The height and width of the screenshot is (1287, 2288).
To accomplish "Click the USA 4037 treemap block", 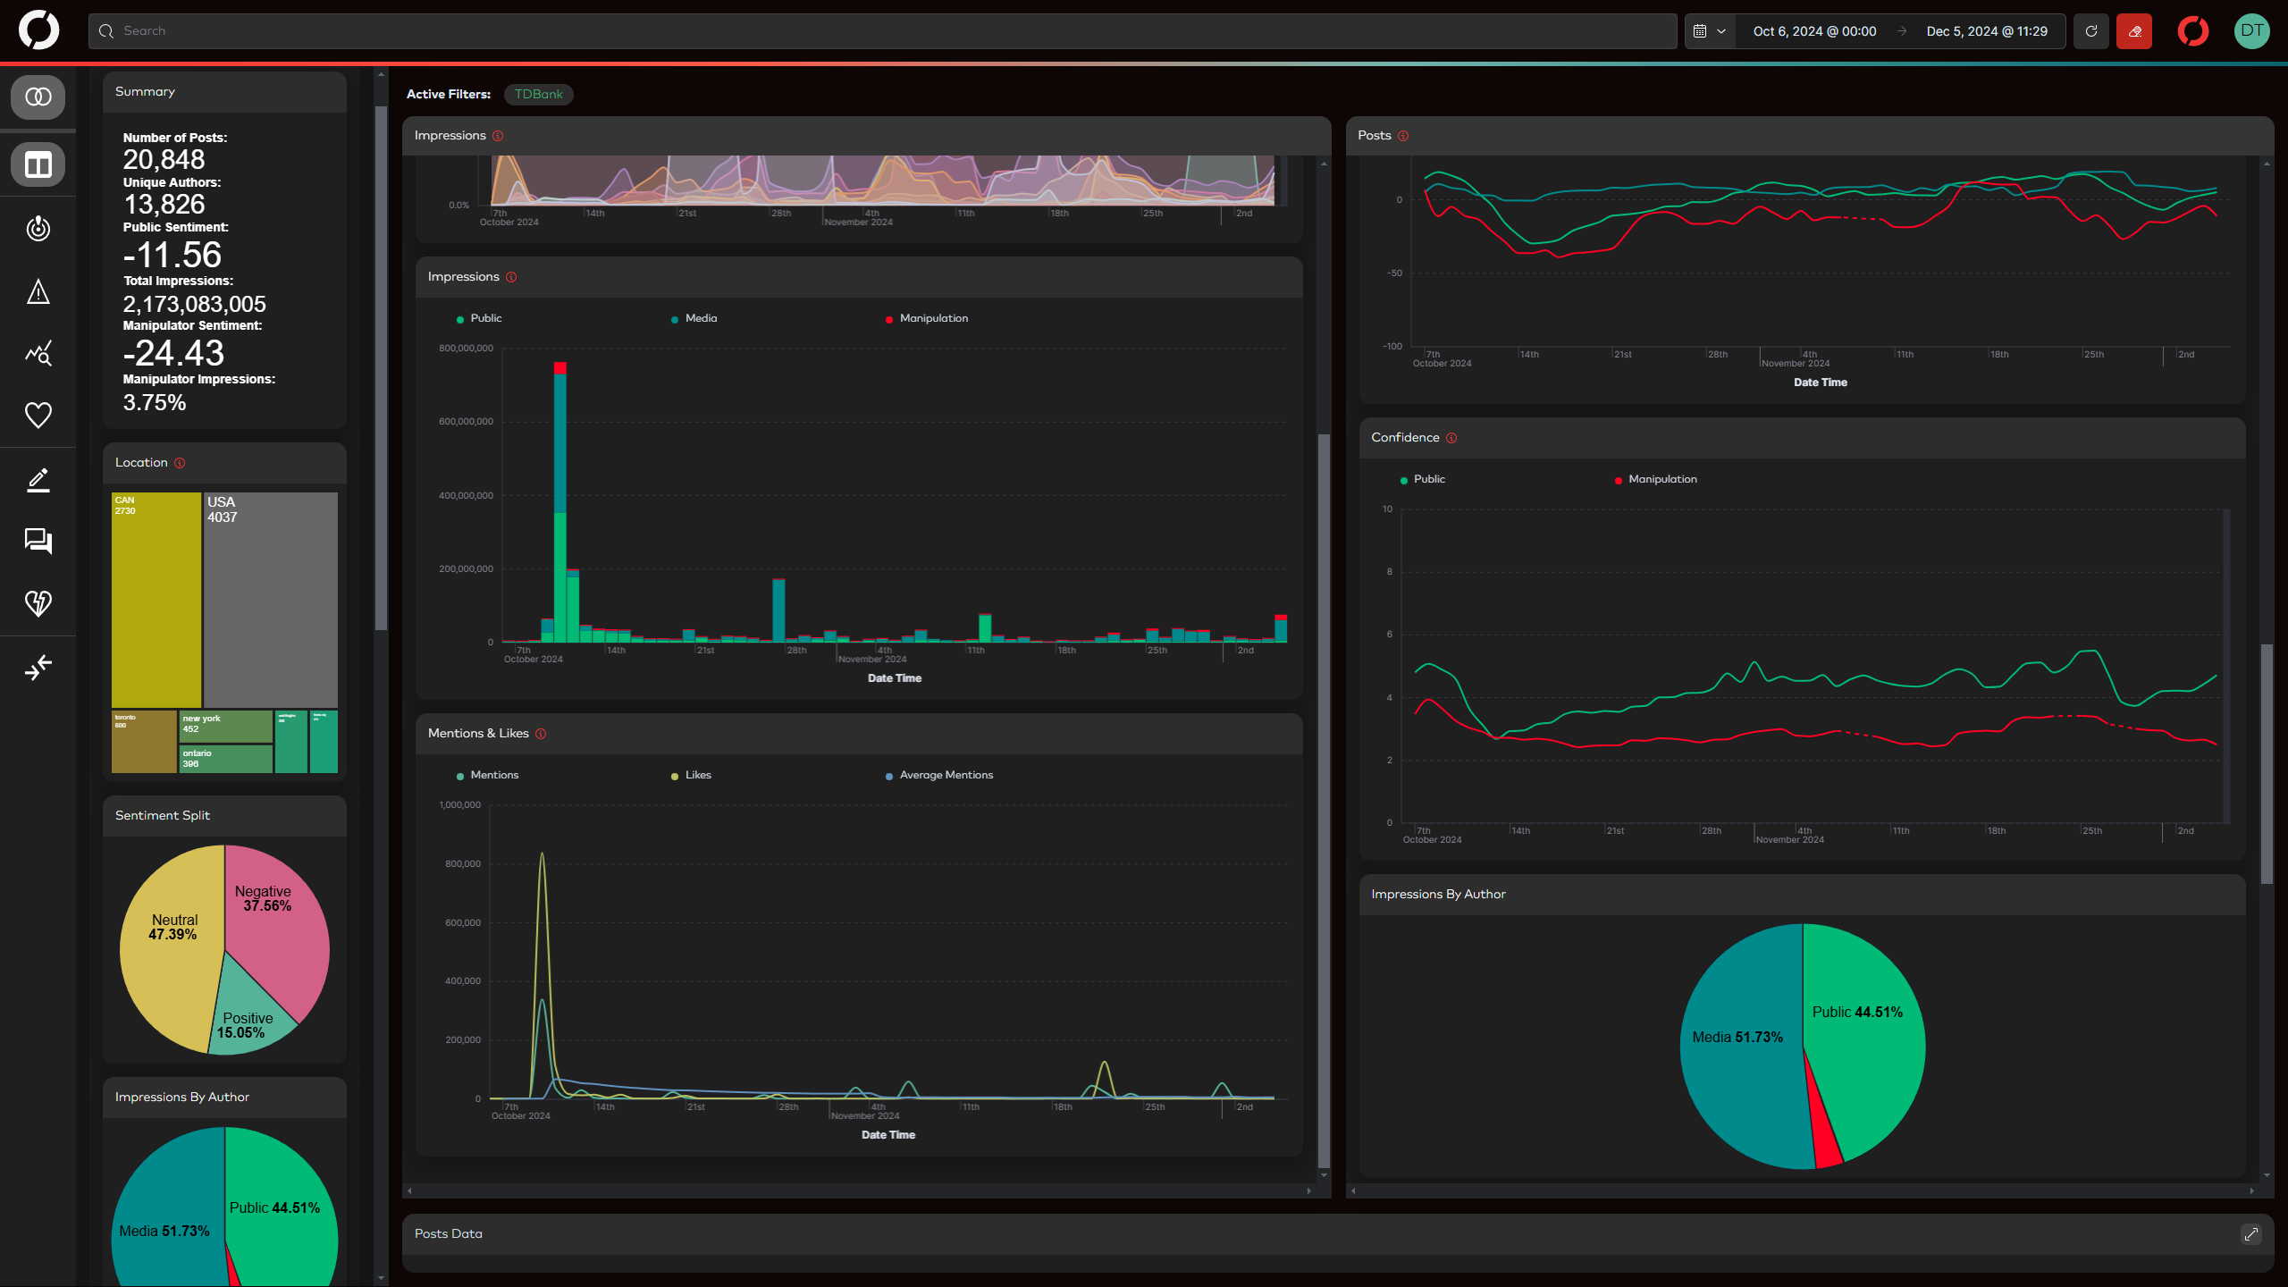I will (271, 600).
